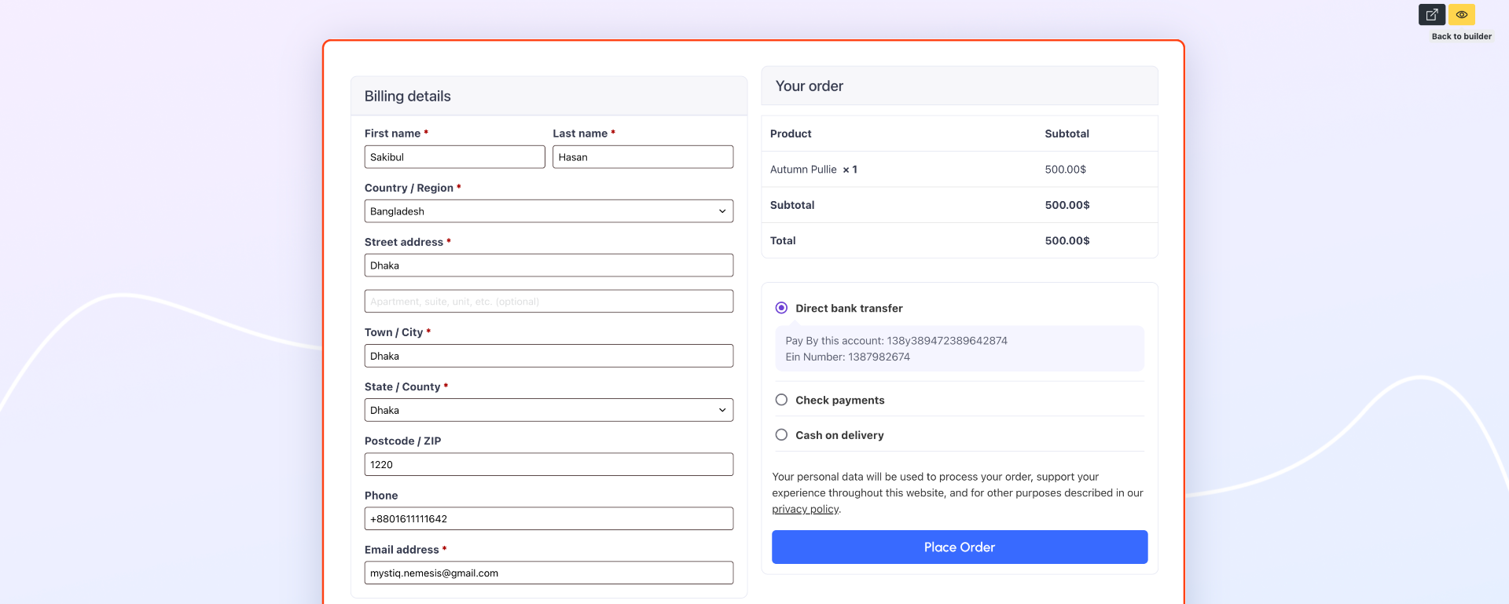This screenshot has height=604, width=1509.
Task: Click the Email address field
Action: [x=548, y=573]
